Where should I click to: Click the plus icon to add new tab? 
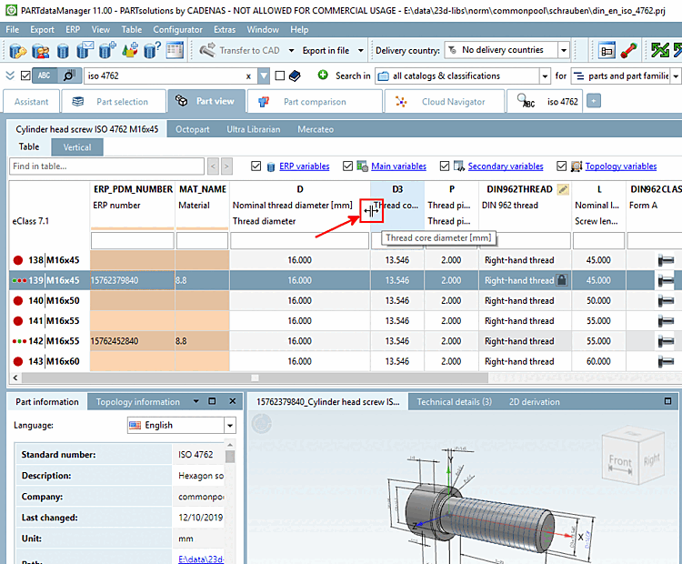coord(595,102)
